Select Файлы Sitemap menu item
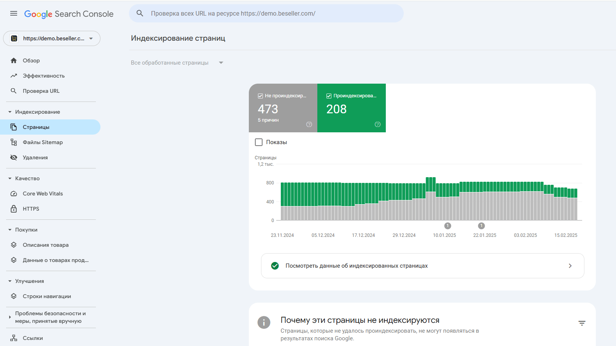 43,142
